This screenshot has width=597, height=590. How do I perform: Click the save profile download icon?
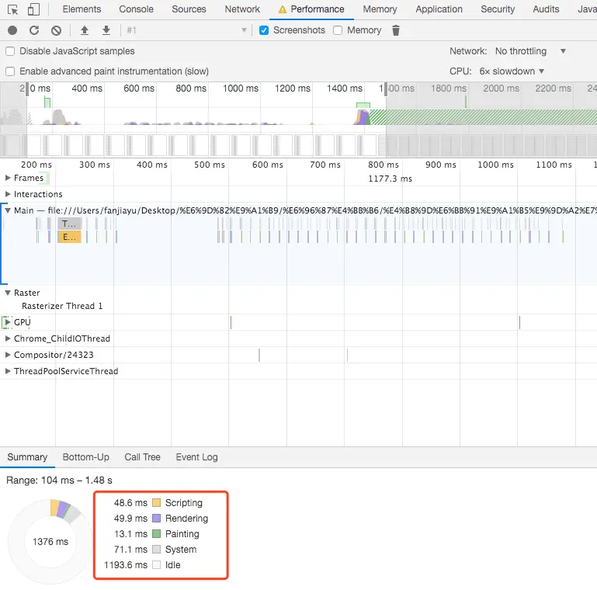click(106, 30)
